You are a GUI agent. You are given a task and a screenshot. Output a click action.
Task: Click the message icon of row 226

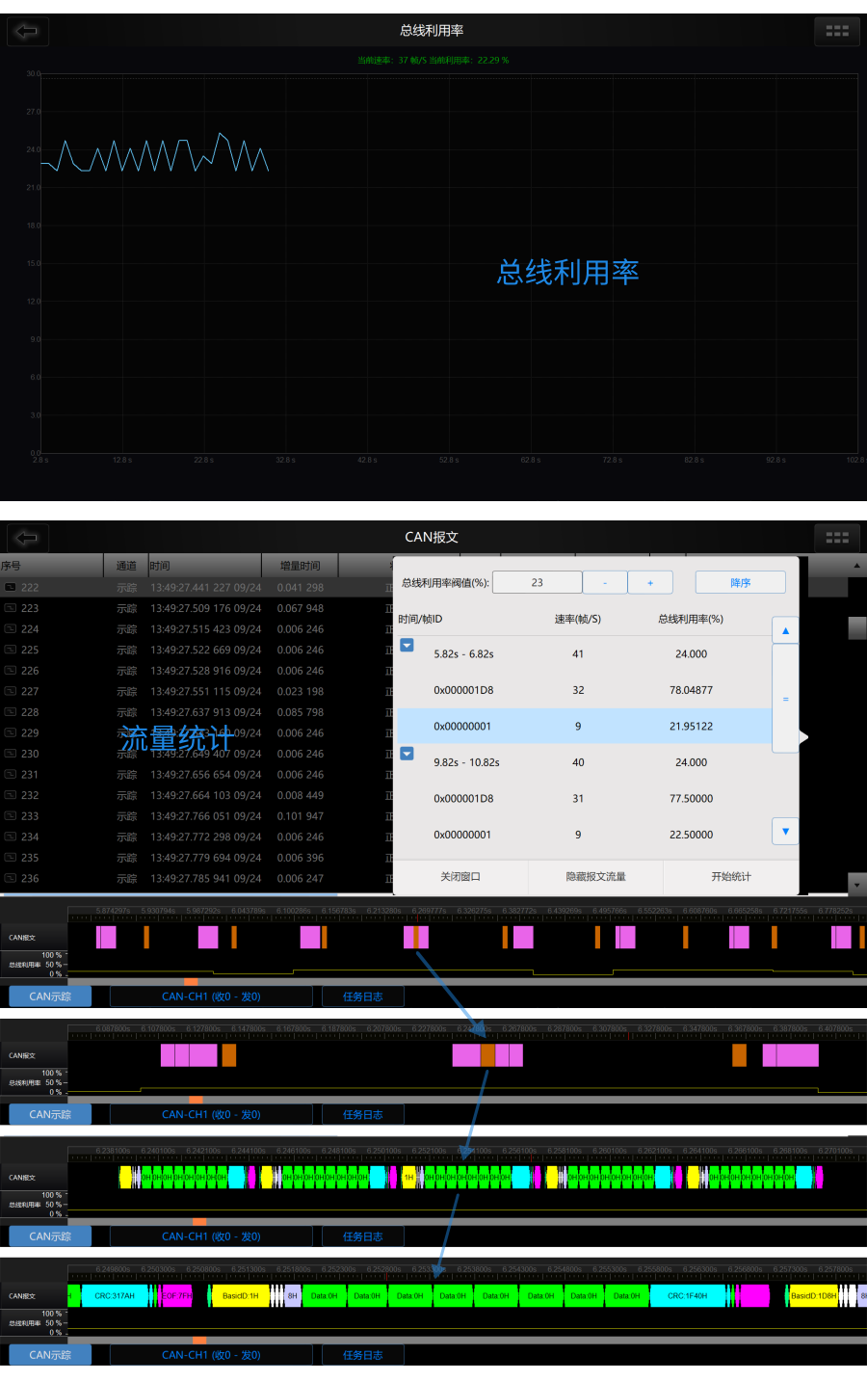click(10, 671)
